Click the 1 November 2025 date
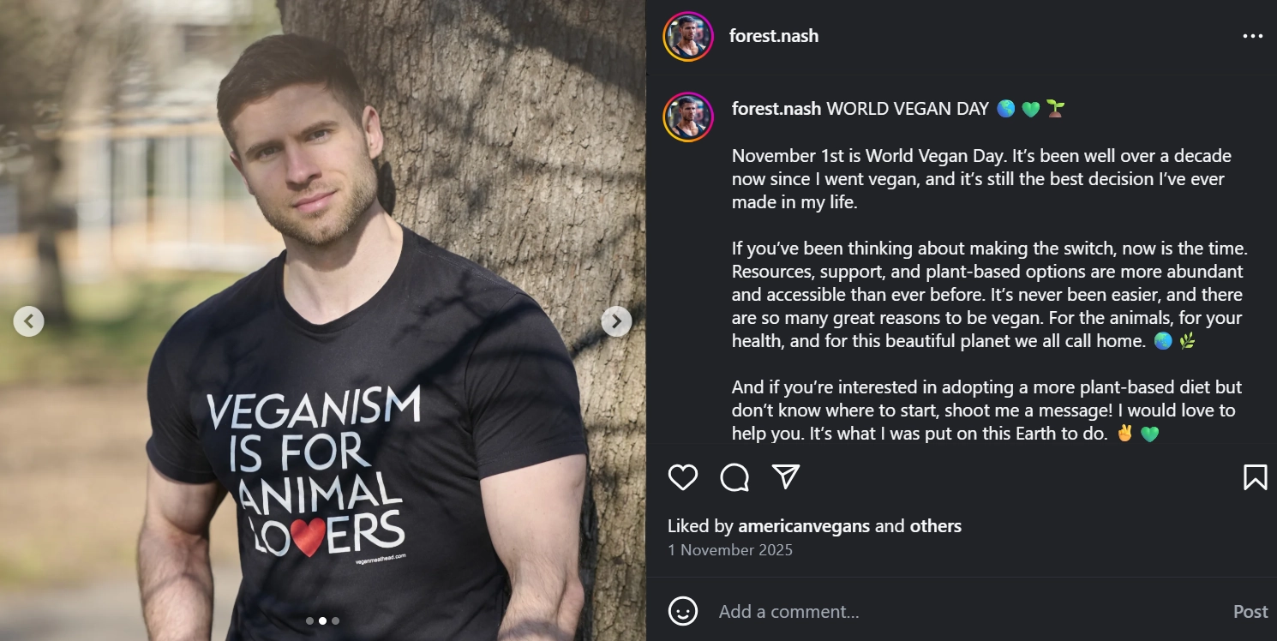Screen dimensions: 1277x641 (730, 550)
